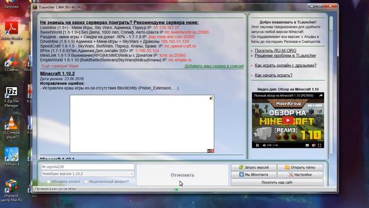Image resolution: width=369 pixels, height=208 pixels.
Task: Click the red YouTube play logo
Action: [288, 120]
